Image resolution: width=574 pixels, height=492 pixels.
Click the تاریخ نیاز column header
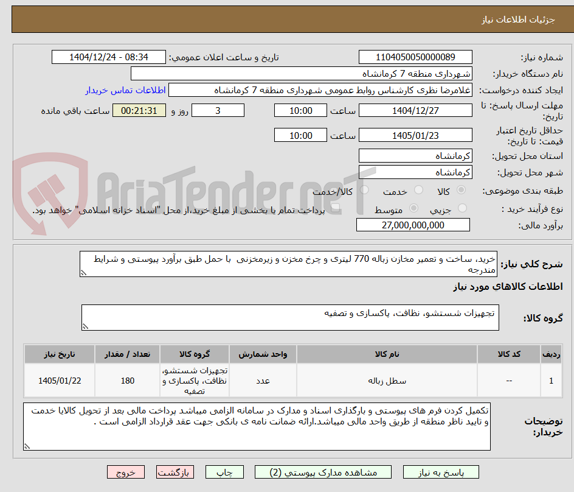(x=60, y=354)
